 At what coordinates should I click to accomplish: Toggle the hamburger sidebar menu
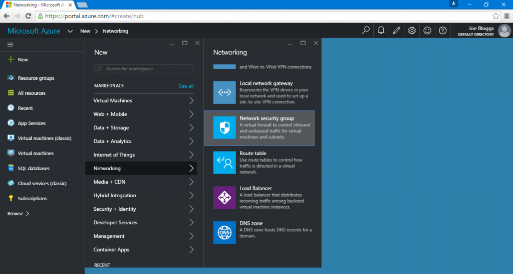click(10, 45)
